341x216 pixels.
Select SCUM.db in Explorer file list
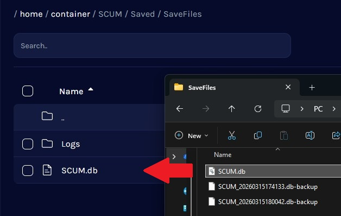click(x=273, y=171)
